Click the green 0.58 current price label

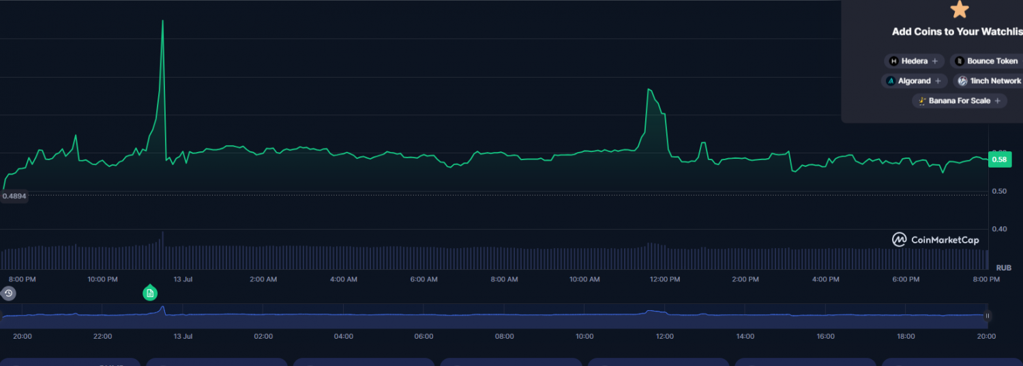999,159
